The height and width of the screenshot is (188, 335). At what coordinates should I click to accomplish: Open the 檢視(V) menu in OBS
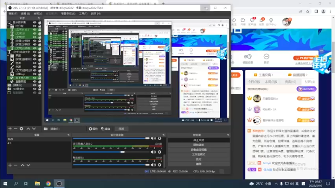(x=38, y=13)
